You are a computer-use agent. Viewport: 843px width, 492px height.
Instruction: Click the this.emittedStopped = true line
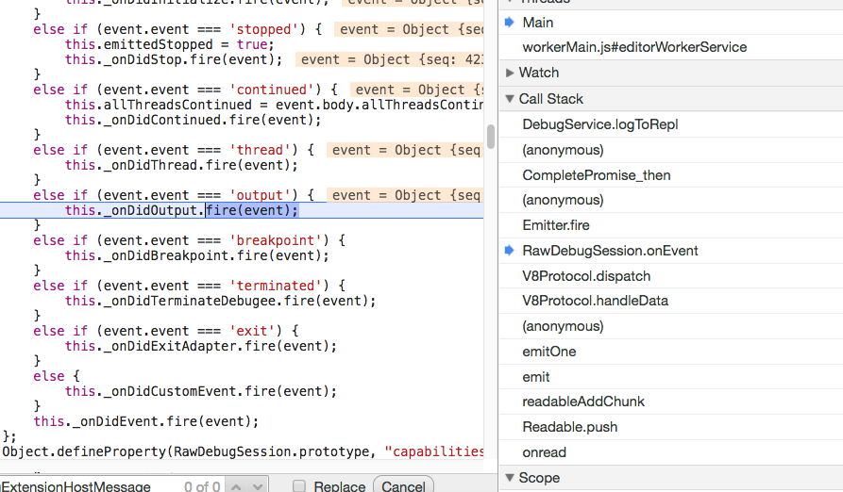pyautogui.click(x=170, y=44)
